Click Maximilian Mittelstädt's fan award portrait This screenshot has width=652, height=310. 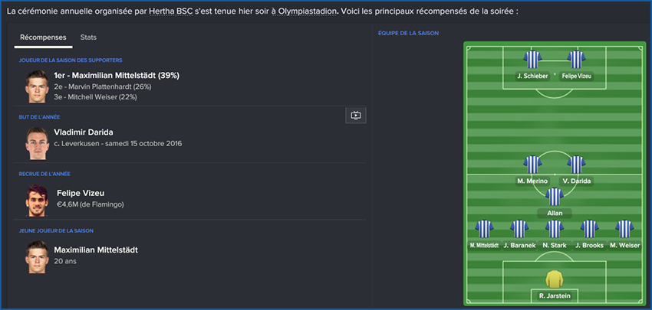click(36, 86)
